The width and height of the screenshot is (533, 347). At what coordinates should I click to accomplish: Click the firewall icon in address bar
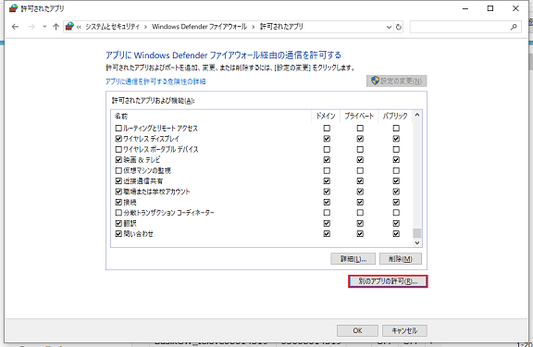tap(69, 27)
